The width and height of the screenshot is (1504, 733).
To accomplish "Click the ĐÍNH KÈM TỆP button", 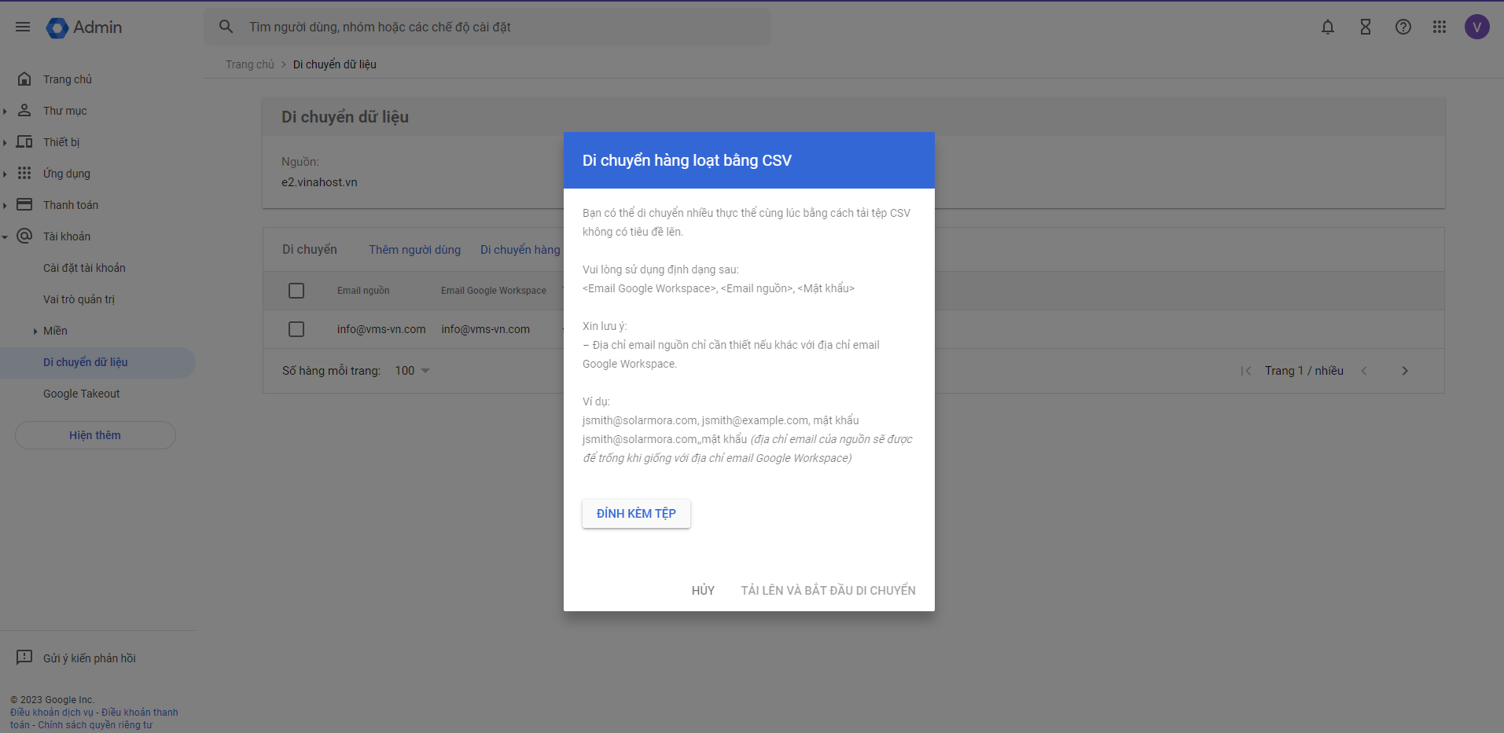I will (x=635, y=514).
